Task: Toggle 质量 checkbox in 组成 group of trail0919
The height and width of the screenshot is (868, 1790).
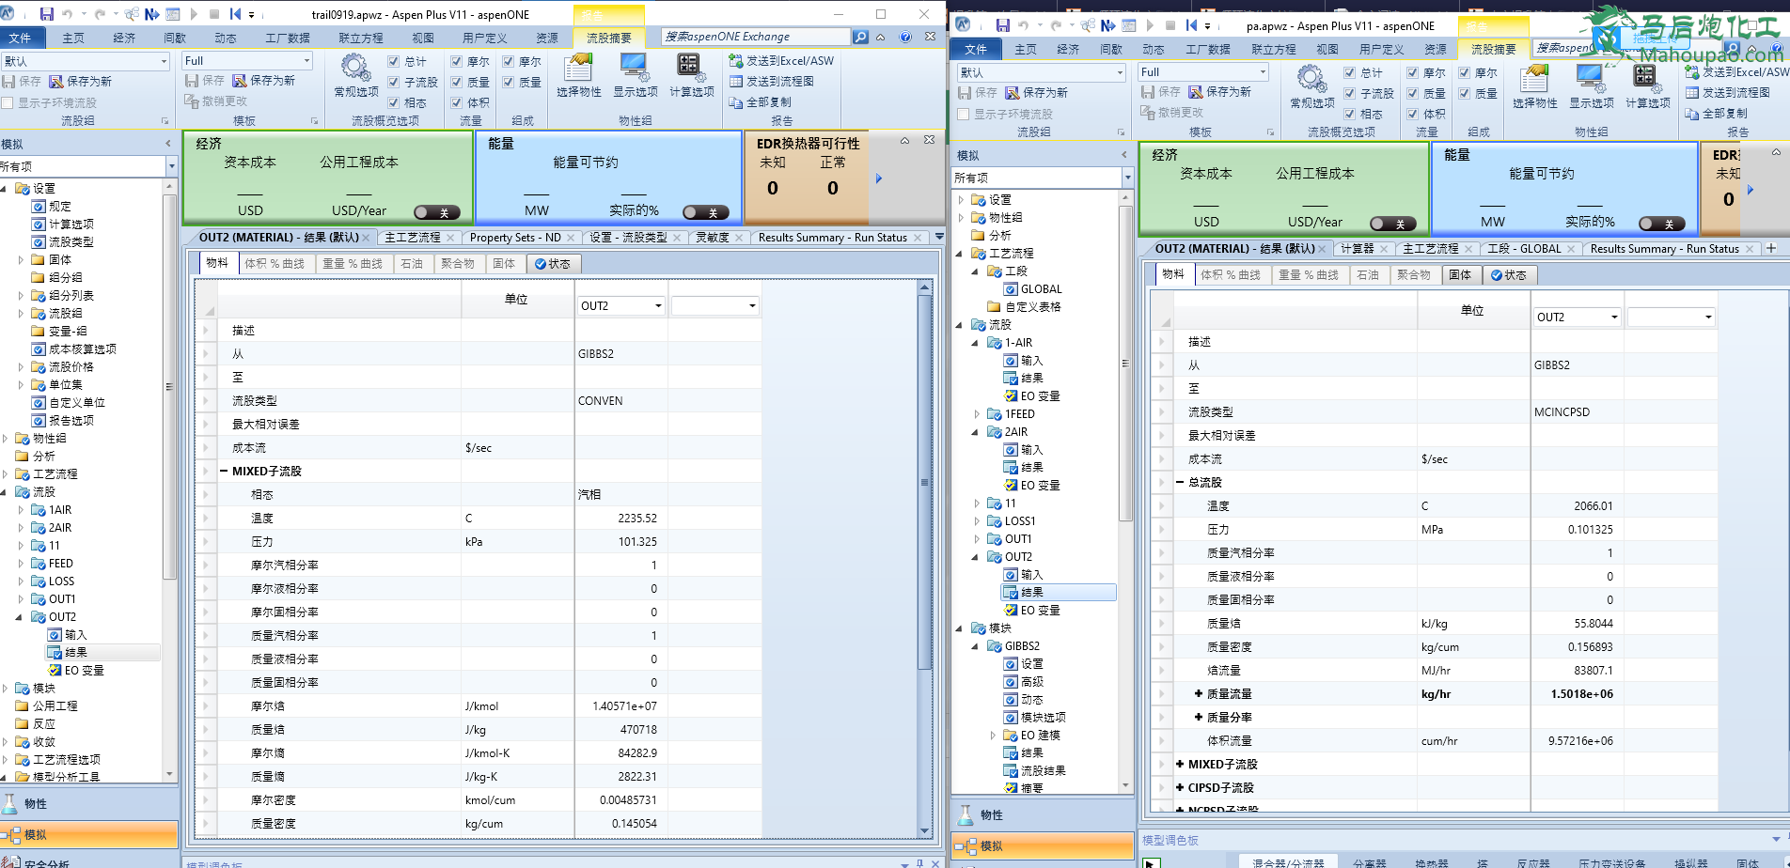Action: (x=508, y=82)
